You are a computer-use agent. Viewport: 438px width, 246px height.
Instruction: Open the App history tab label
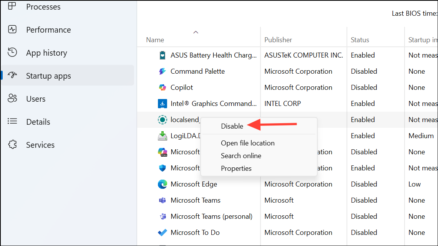(x=46, y=53)
